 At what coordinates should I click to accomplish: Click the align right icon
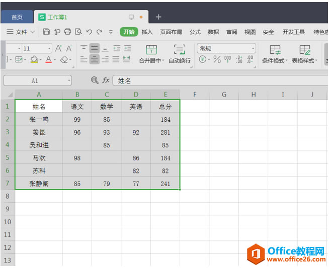(105, 59)
